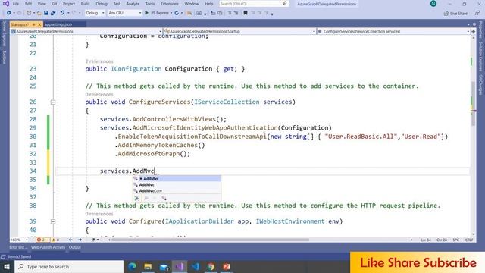485x273 pixels.
Task: Open Visual Studio Code from the taskbar
Action: 196,266
